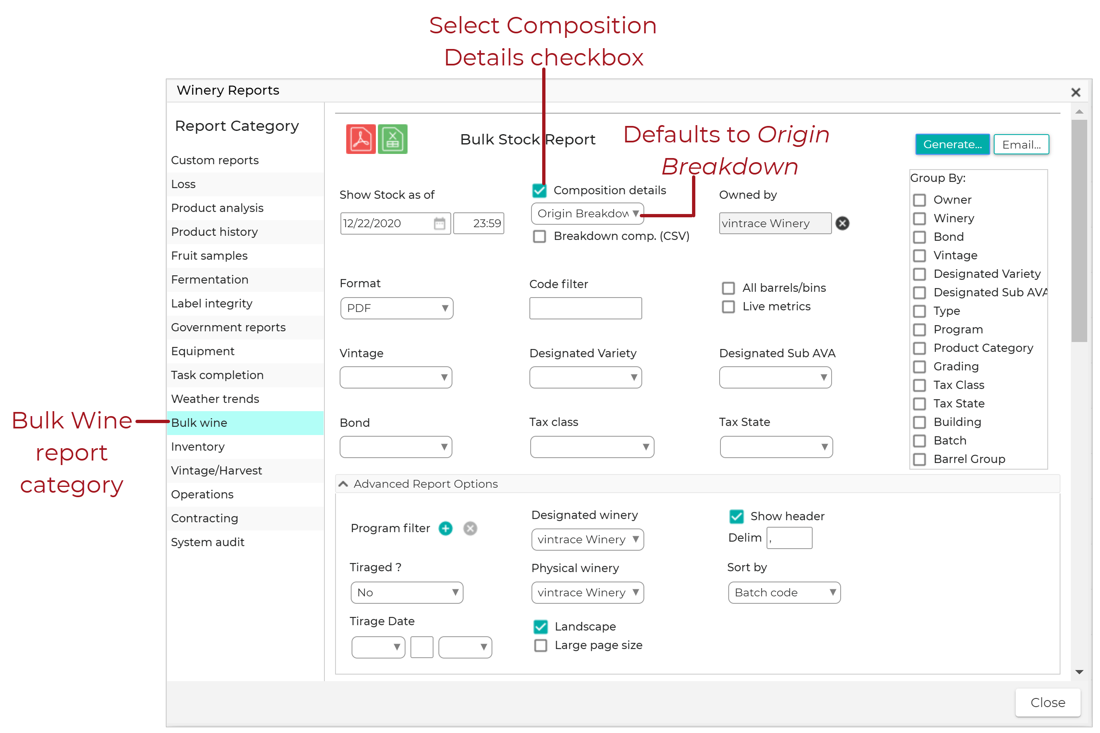Image resolution: width=1100 pixels, height=733 pixels.
Task: Open the Bond filter dropdown
Action: [x=396, y=447]
